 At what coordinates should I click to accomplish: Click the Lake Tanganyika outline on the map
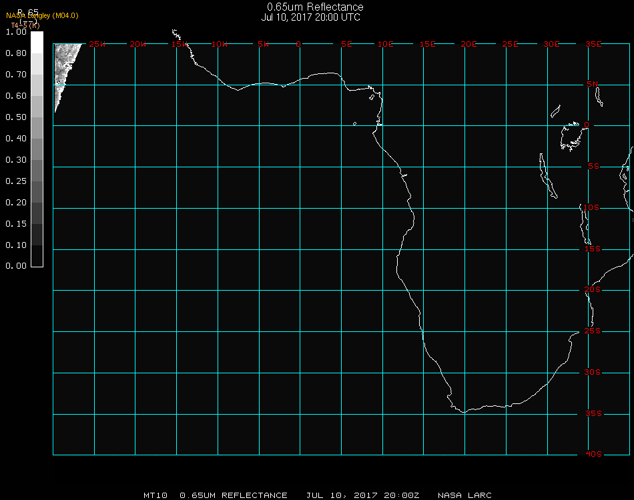(549, 176)
